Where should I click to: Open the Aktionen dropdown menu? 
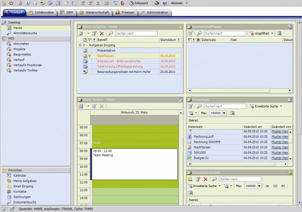click(x=179, y=3)
